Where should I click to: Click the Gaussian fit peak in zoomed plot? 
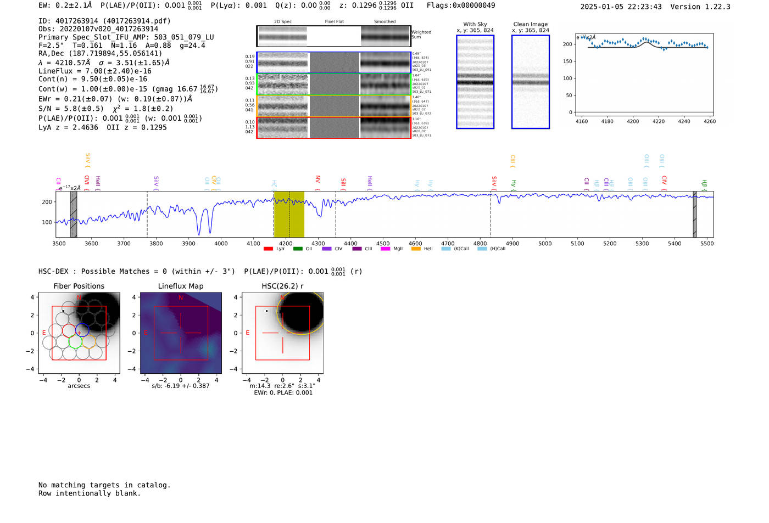[x=649, y=42]
